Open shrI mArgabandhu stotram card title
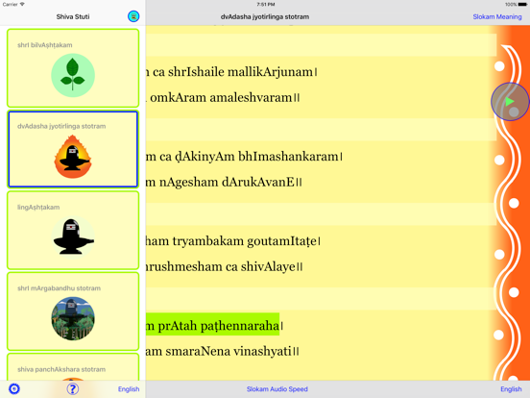This screenshot has height=398, width=530. point(60,288)
